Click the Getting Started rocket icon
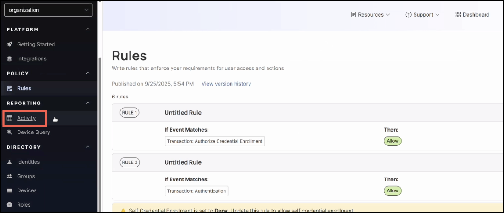The width and height of the screenshot is (504, 213). (10, 45)
